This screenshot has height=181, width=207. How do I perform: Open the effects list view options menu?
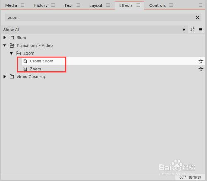click(200, 29)
